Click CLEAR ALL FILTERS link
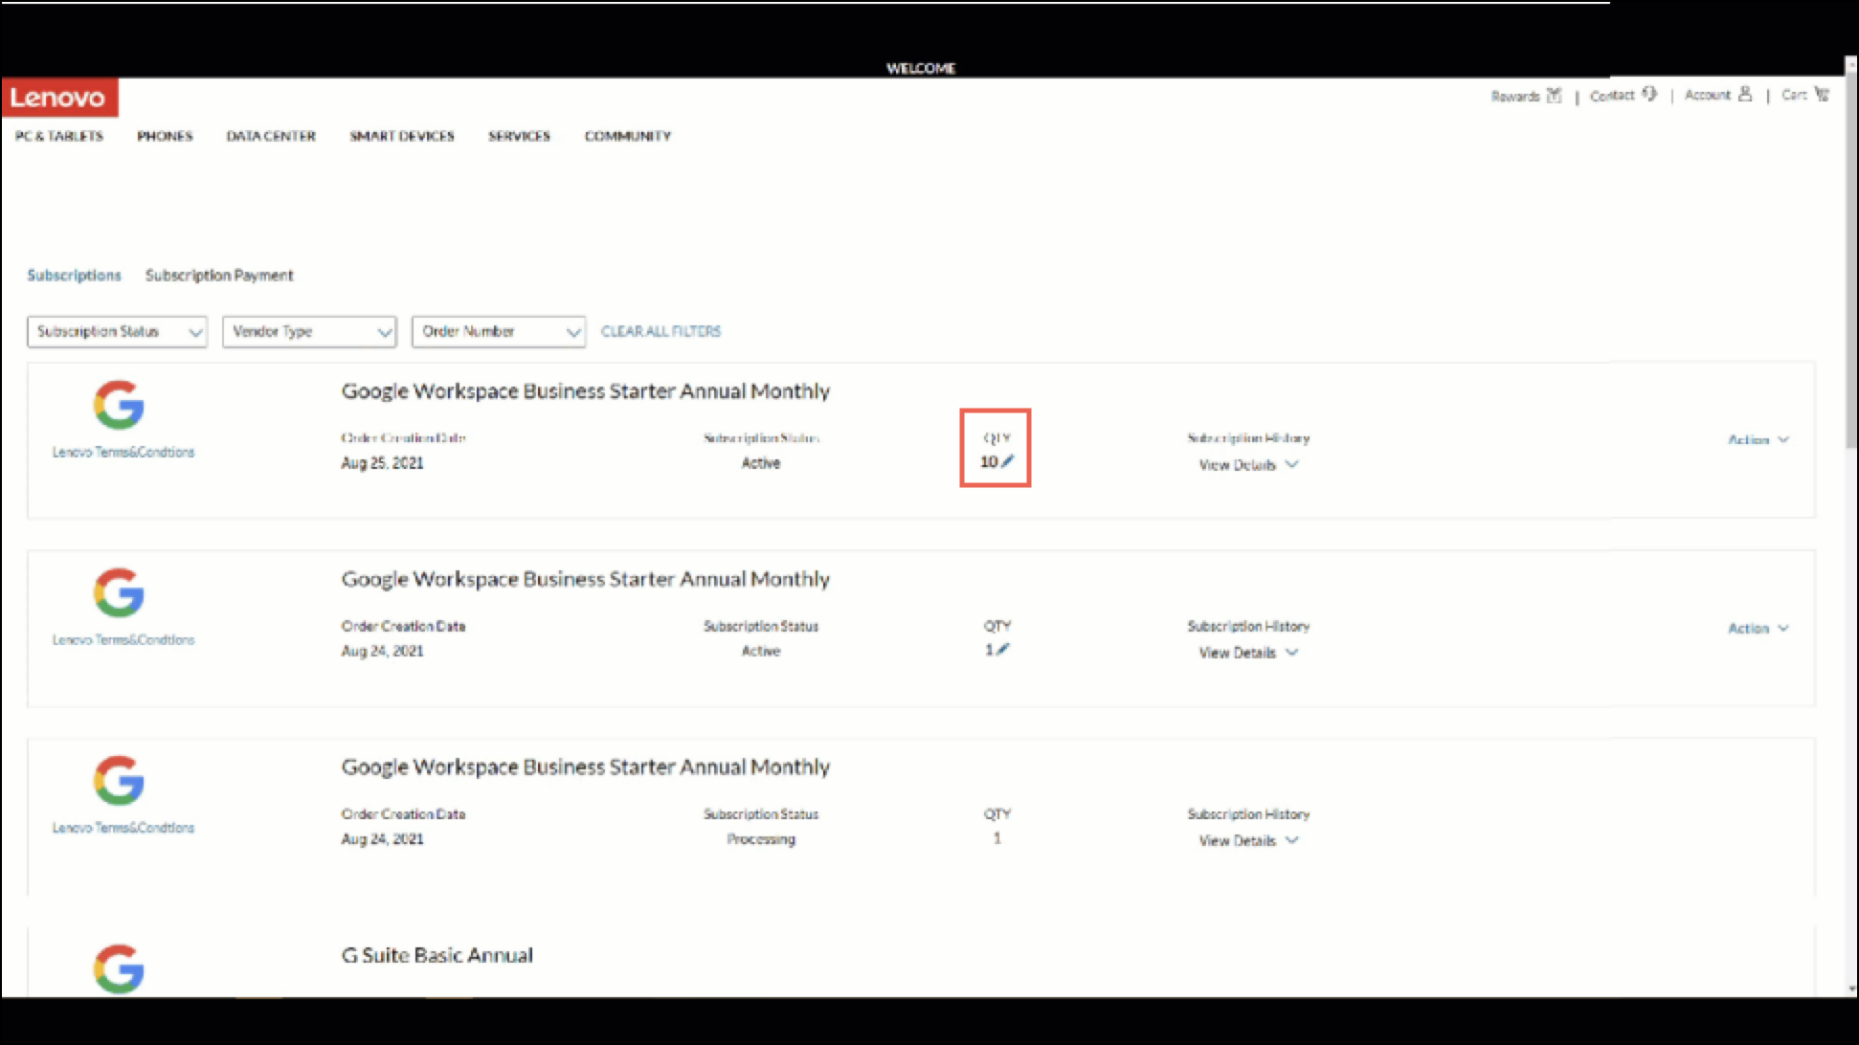Viewport: 1859px width, 1045px height. pos(661,331)
